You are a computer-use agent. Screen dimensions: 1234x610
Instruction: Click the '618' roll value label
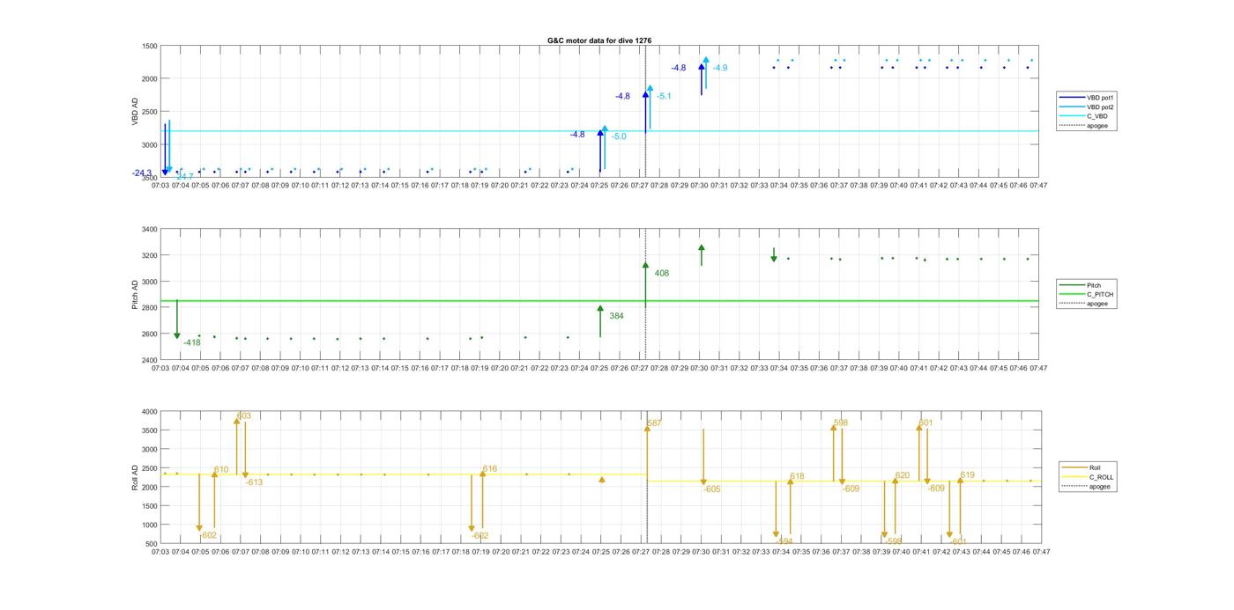point(797,476)
